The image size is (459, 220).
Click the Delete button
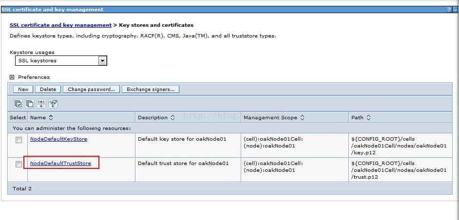48,89
